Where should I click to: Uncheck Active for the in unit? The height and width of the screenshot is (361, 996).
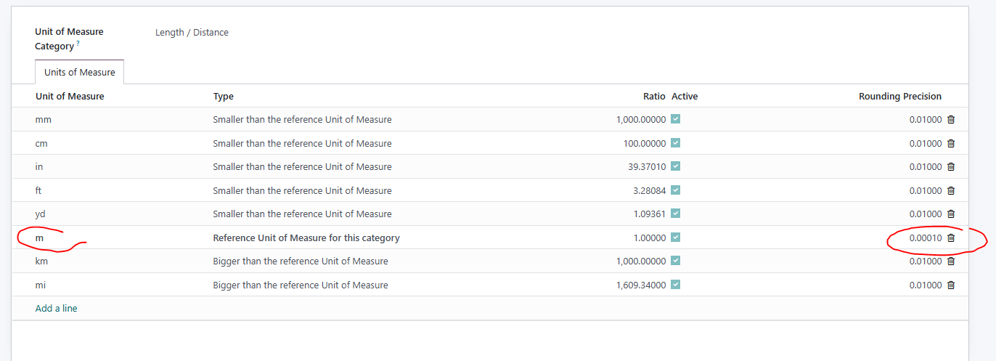[676, 166]
